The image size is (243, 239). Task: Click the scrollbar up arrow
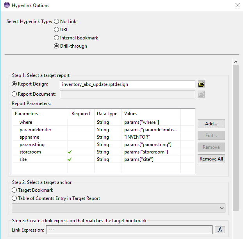(236, 62)
